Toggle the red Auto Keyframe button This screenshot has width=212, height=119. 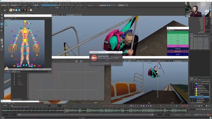pyautogui.click(x=208, y=115)
